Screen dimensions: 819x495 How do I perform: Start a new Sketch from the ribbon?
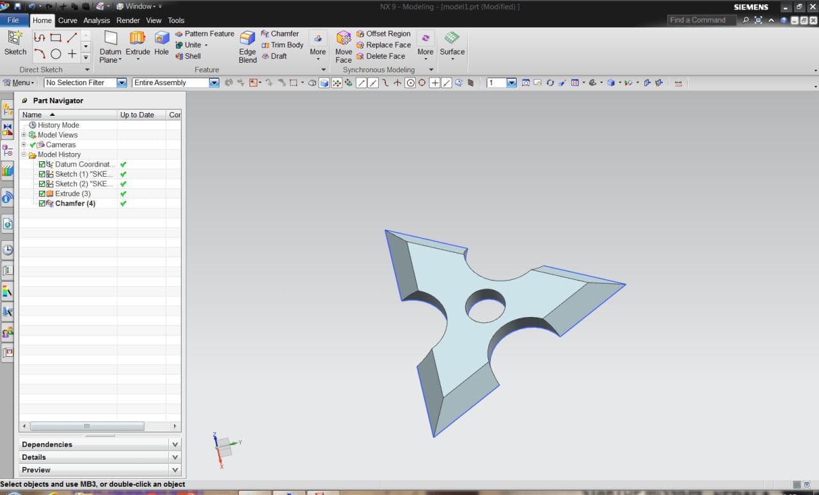click(x=15, y=42)
